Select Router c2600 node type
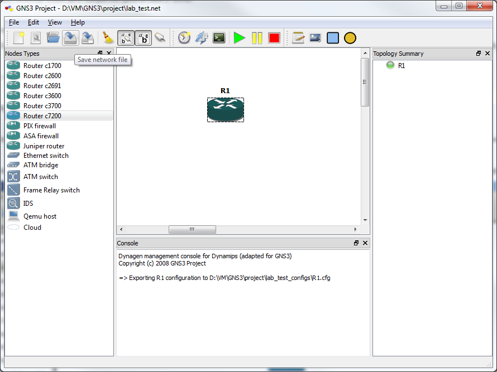 [59, 76]
